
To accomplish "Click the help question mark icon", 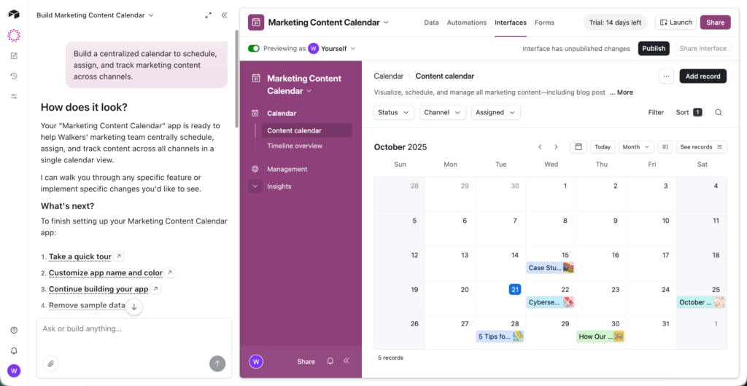I will [14, 330].
